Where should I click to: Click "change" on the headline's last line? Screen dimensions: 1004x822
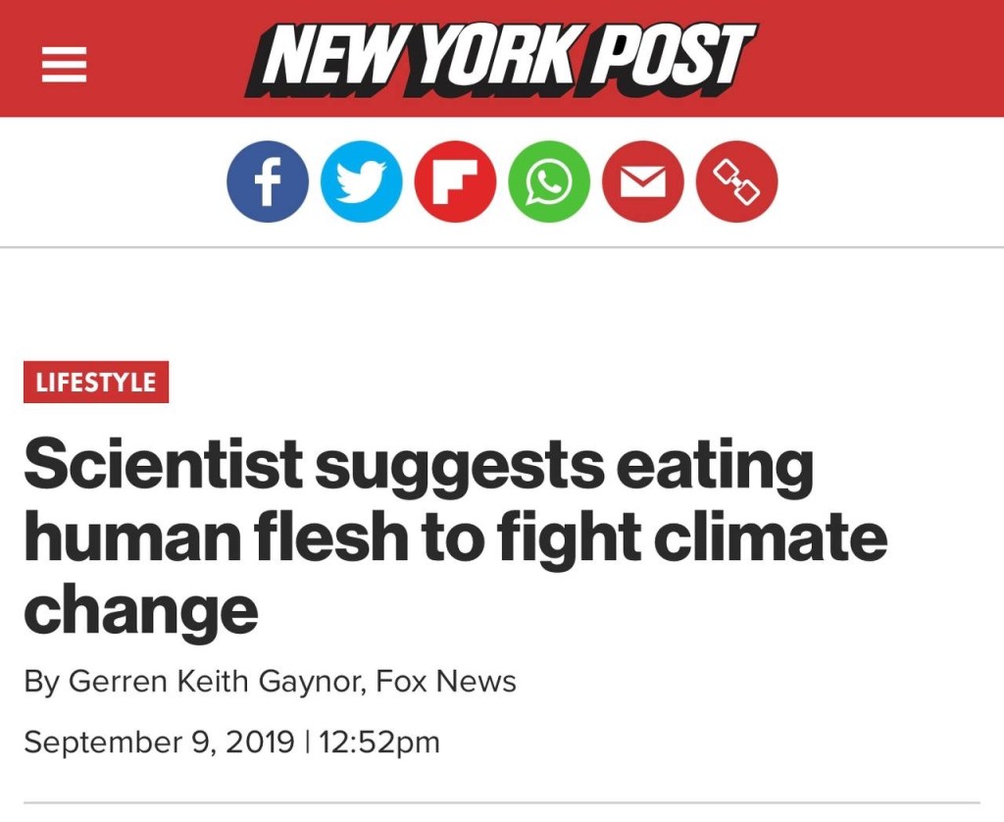tap(141, 610)
